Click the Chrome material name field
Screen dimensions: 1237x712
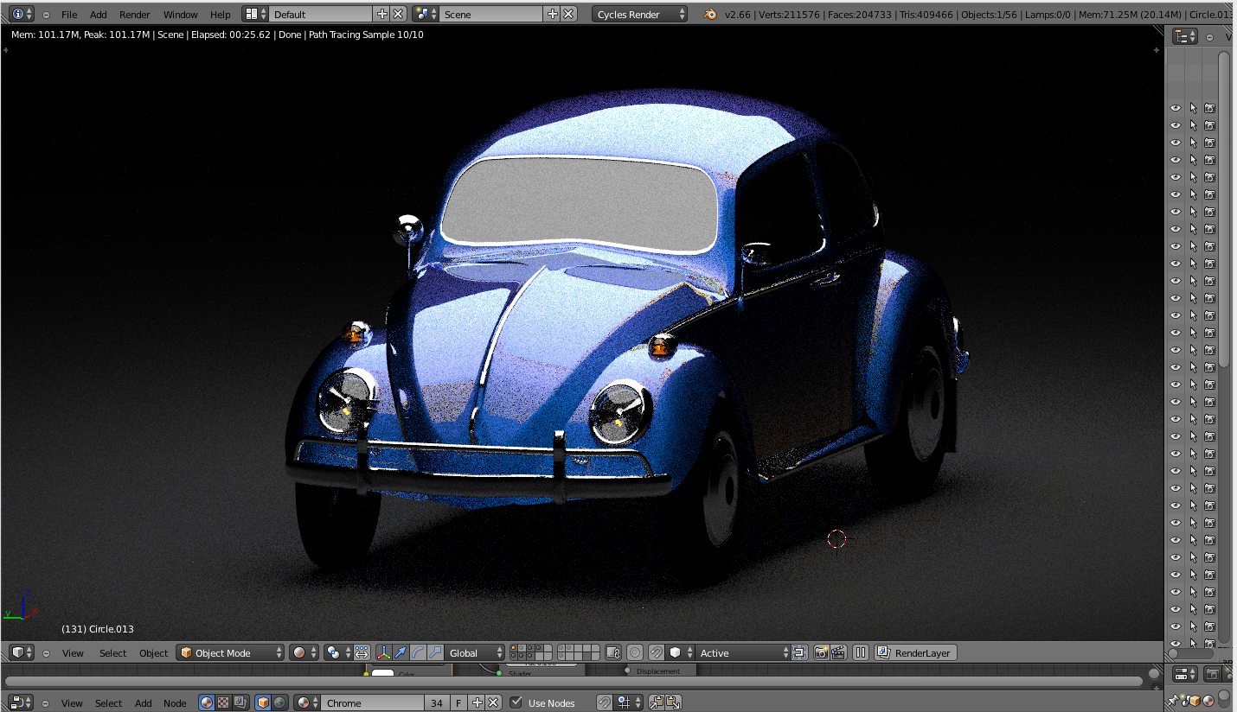click(372, 702)
